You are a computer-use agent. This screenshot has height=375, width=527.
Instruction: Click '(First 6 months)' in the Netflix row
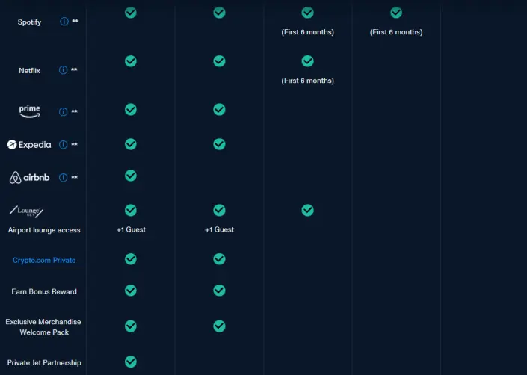(307, 81)
